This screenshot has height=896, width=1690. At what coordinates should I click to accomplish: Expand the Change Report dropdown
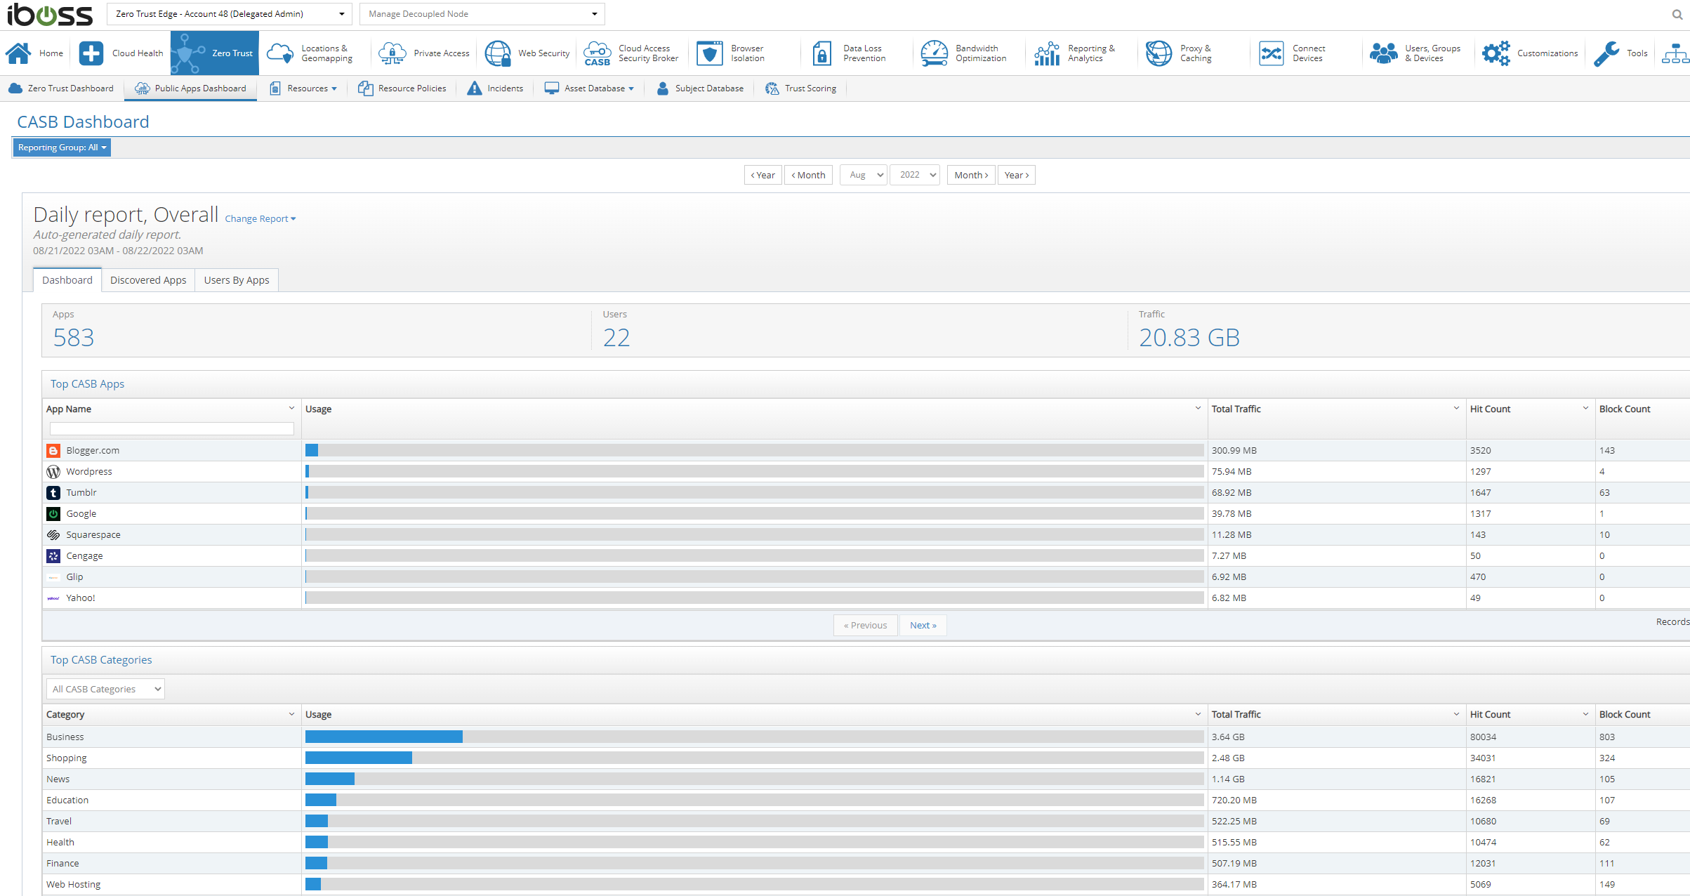click(260, 219)
